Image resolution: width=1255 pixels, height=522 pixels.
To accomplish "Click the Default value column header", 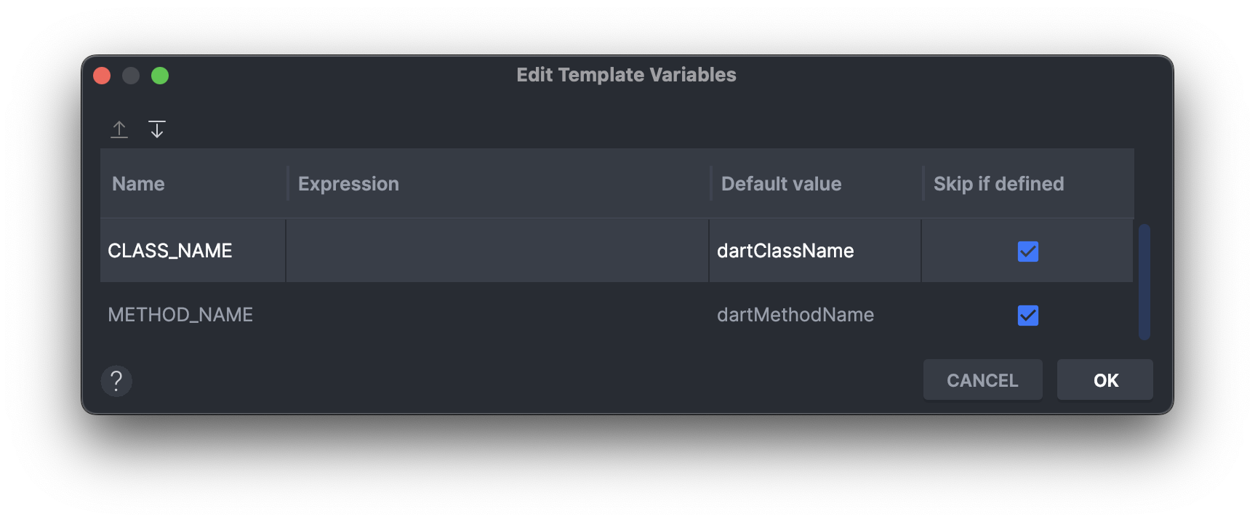I will [816, 183].
